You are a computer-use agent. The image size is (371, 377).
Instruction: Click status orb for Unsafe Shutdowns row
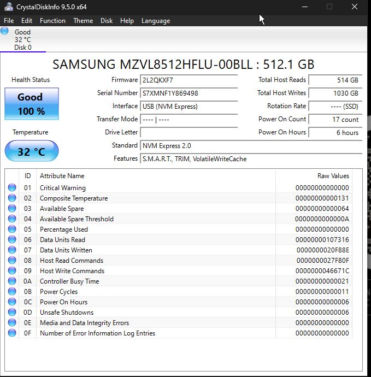click(x=12, y=312)
